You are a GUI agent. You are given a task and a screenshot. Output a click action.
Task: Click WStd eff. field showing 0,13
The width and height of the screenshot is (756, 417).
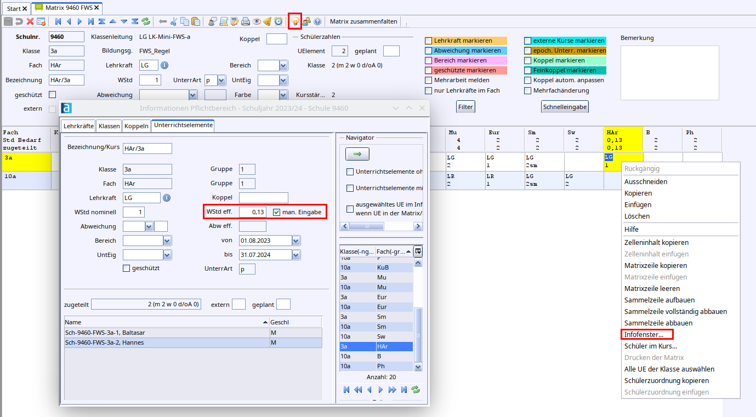[x=253, y=212]
